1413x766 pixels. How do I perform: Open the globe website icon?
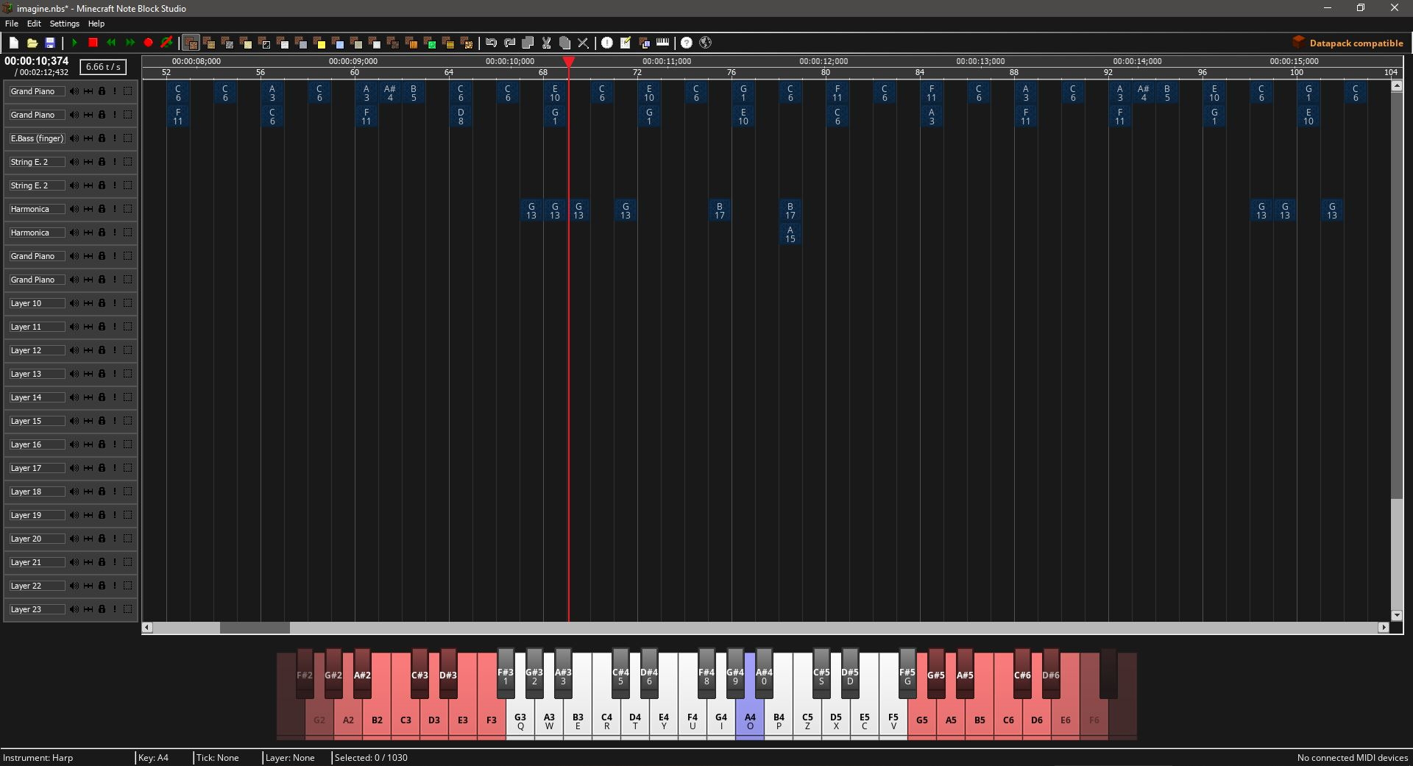click(705, 43)
